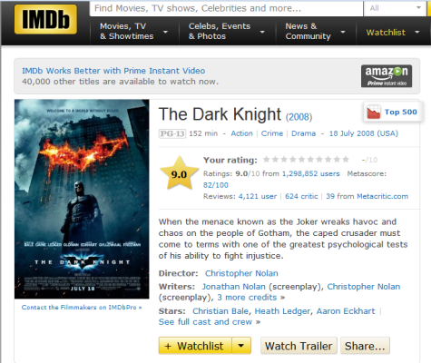Viewport: 431px width, 363px height.
Task: Rate the movie with the tenth star
Action: point(346,160)
